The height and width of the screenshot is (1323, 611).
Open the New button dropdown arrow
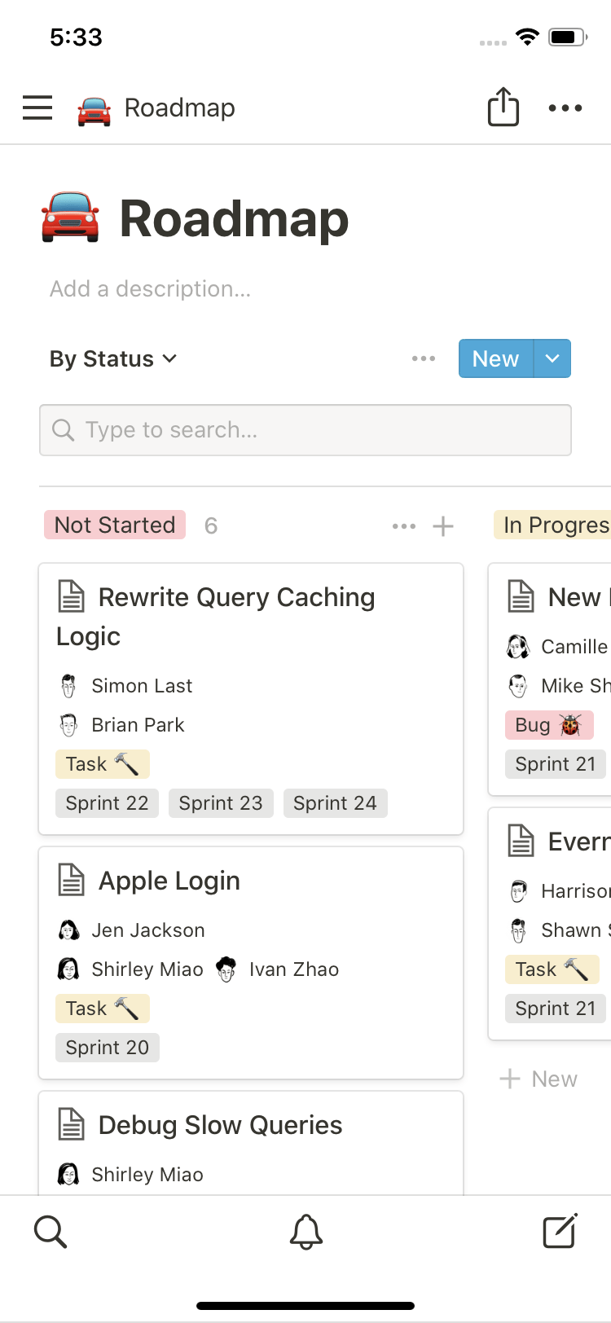click(552, 358)
